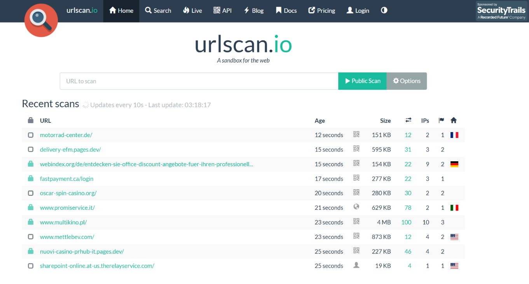This screenshot has width=529, height=284.
Task: Click the French flag on motorrad-center.de row
Action: click(x=454, y=135)
